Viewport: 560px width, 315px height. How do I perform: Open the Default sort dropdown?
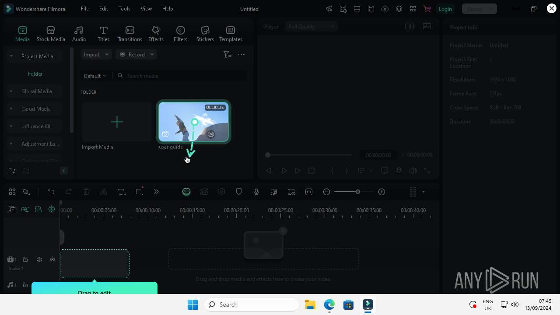[x=95, y=76]
